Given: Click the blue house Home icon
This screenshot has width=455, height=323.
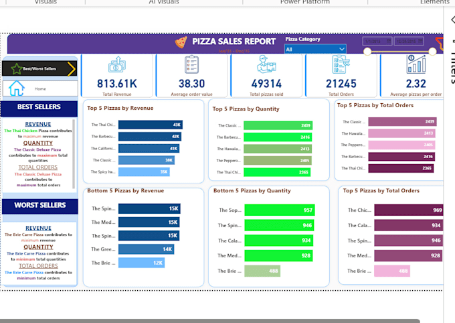Looking at the screenshot, I should pos(17,88).
